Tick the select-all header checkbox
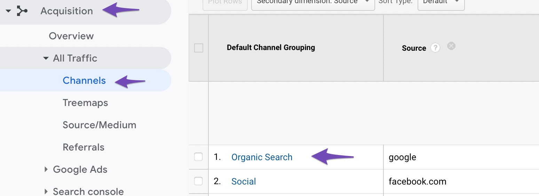The height and width of the screenshot is (196, 539). (x=199, y=48)
